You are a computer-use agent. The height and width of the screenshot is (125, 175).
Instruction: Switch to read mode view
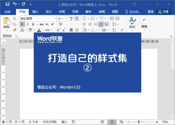[102, 122]
